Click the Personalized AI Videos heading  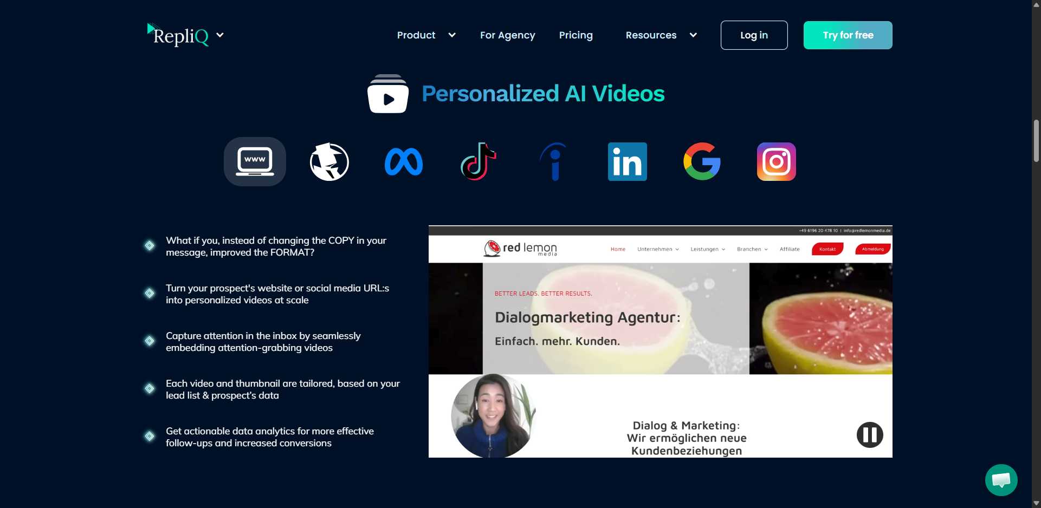[543, 94]
